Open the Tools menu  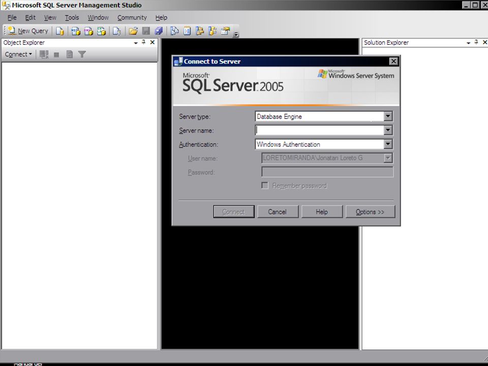[x=72, y=17]
